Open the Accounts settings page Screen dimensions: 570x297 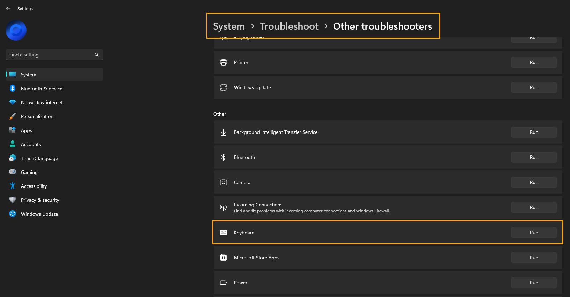point(54,144)
